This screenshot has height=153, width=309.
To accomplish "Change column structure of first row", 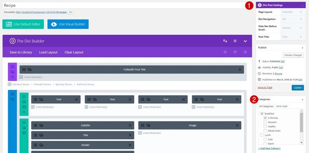I will pos(24,107).
